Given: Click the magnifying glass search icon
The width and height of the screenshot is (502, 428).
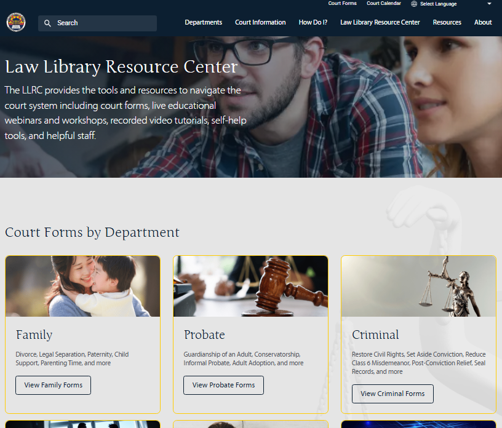Looking at the screenshot, I should click(47, 23).
